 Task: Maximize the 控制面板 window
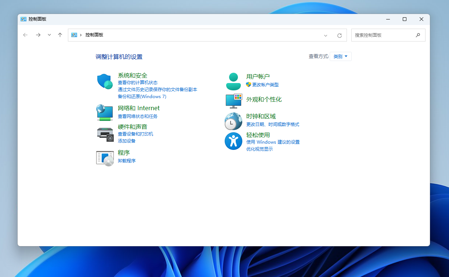click(x=404, y=19)
